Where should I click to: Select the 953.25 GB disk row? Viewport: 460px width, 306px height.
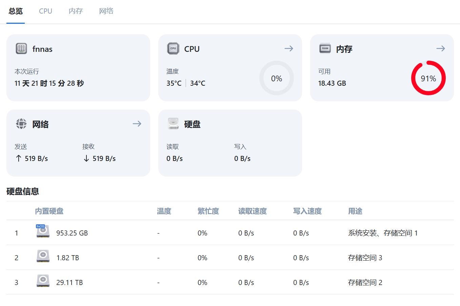(72, 233)
